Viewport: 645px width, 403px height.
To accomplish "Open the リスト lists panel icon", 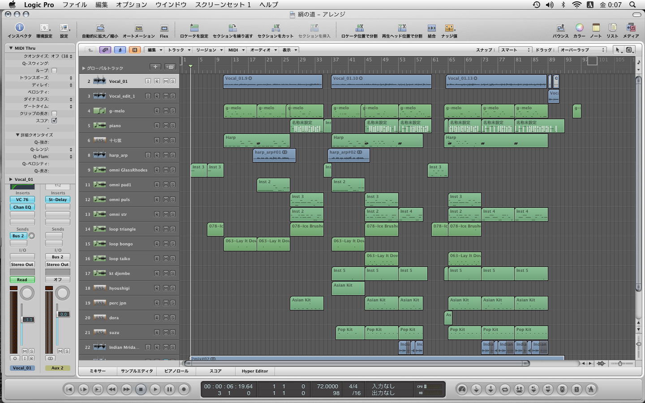I will coord(612,28).
